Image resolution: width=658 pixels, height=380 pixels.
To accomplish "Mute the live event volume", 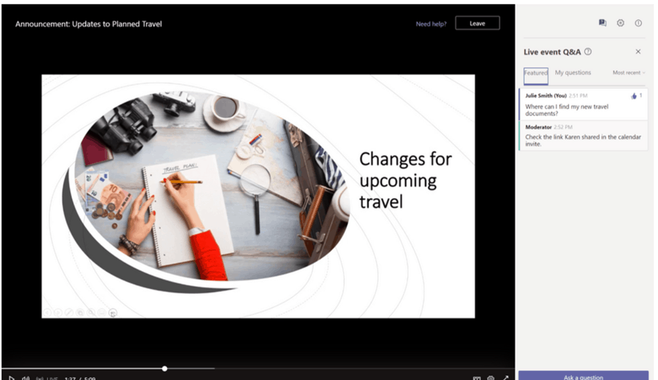I will pos(26,378).
